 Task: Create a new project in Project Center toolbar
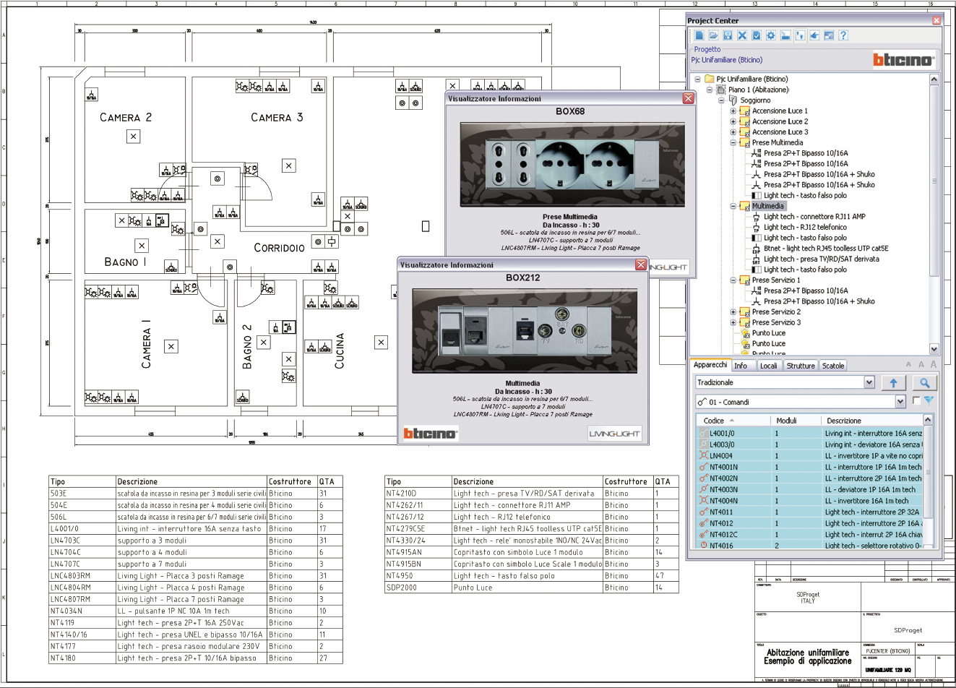pos(699,35)
